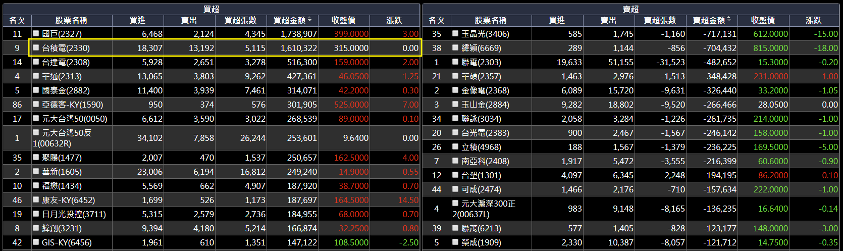Tick the checkbox for 聚陽(1477)

[36, 157]
